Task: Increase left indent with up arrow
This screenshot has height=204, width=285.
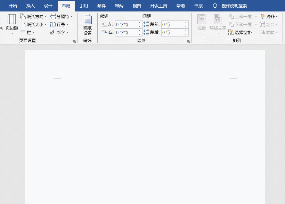Action: tap(140, 23)
